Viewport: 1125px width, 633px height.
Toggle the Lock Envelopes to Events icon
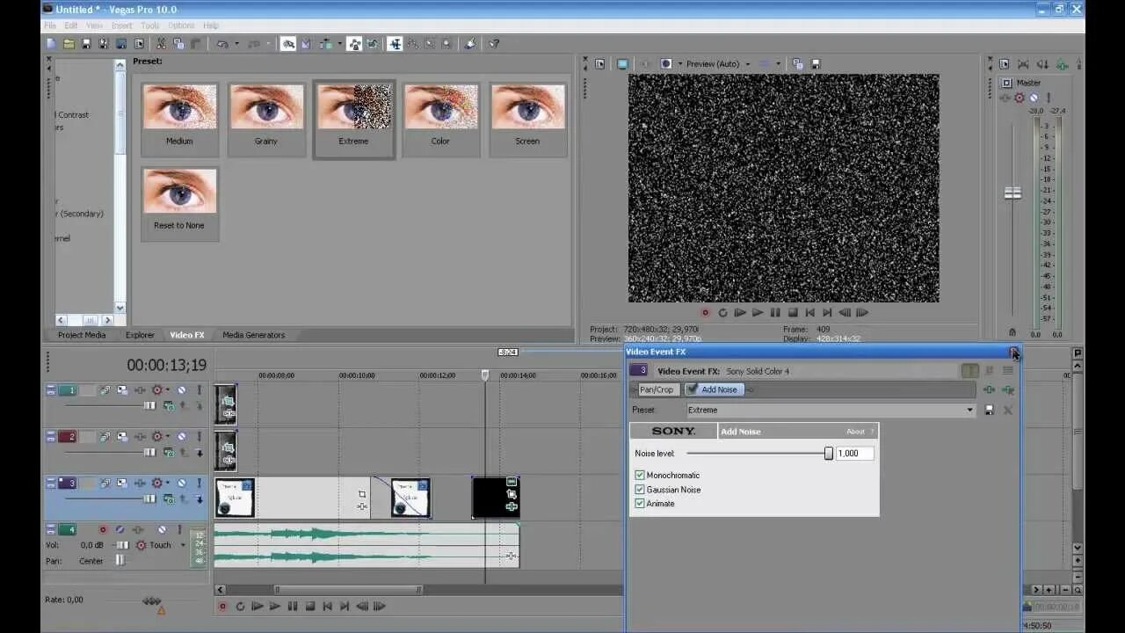pyautogui.click(x=354, y=43)
